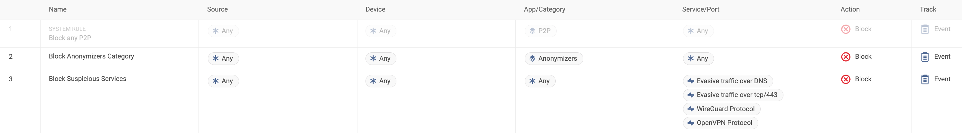
Task: Click the P2P category layers icon
Action: [532, 31]
